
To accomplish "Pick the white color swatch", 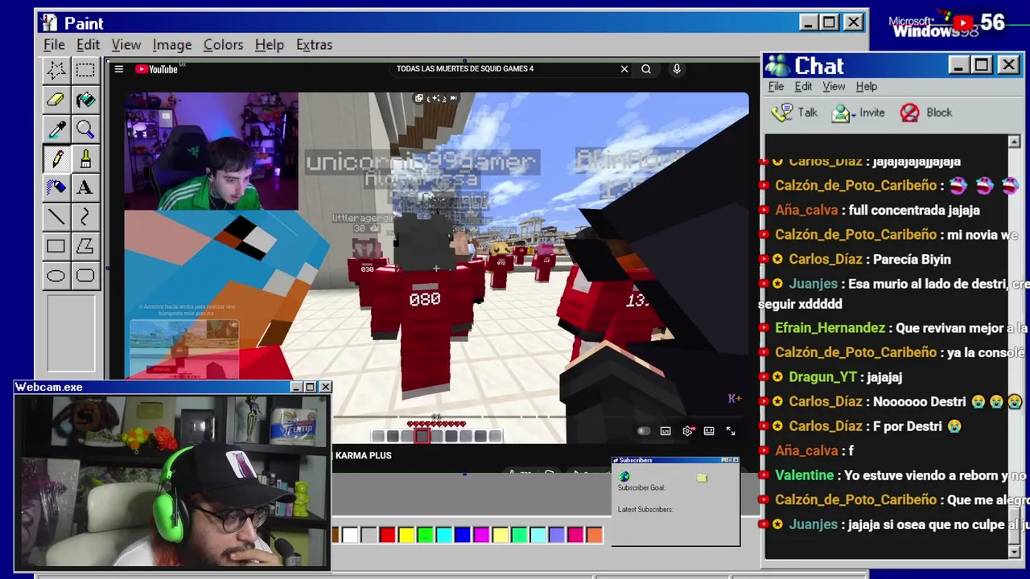I will click(x=350, y=535).
